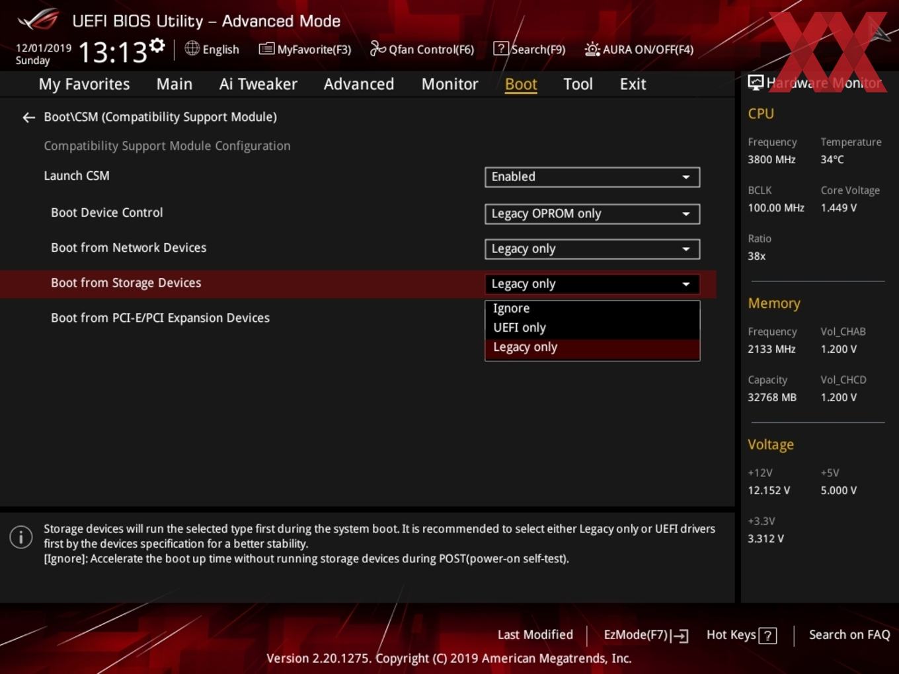Open clock settings gear icon
The width and height of the screenshot is (899, 674).
point(157,46)
